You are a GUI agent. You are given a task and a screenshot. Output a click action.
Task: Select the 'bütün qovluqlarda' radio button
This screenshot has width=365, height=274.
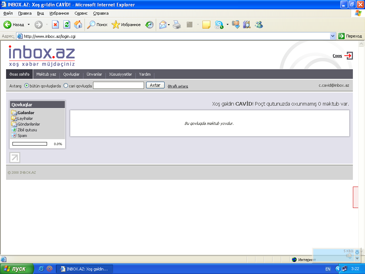tap(26, 86)
